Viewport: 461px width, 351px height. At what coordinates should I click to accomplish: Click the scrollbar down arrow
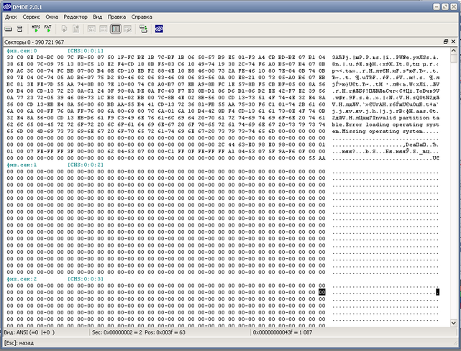click(455, 323)
